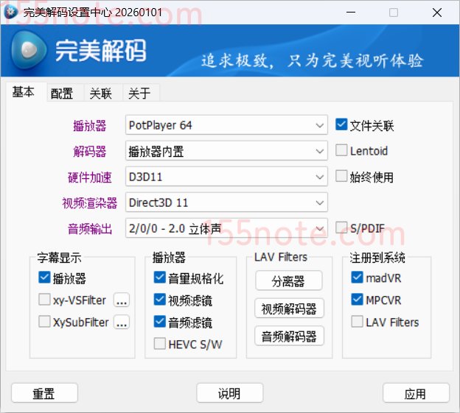
Task: Switch to the 配置 tab
Action: (62, 93)
